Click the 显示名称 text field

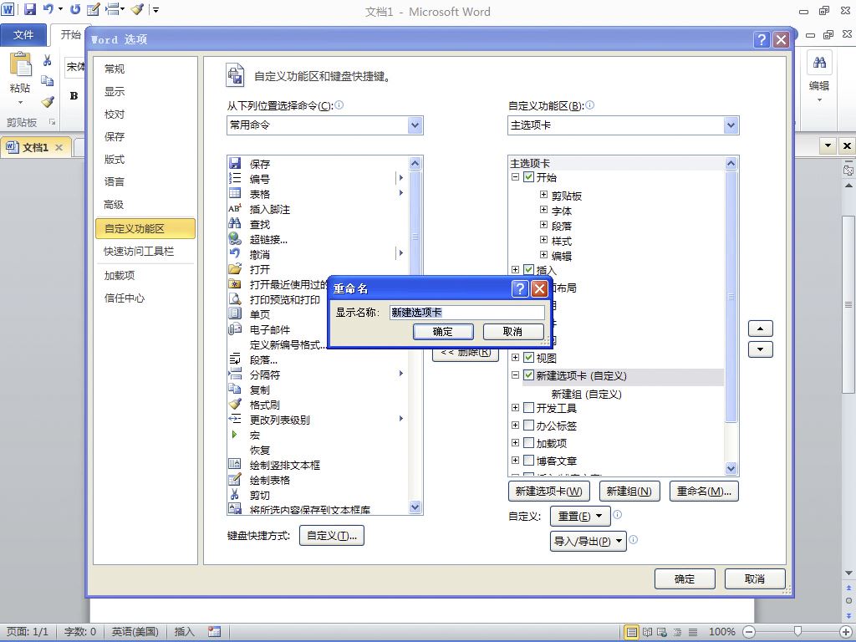(x=467, y=313)
